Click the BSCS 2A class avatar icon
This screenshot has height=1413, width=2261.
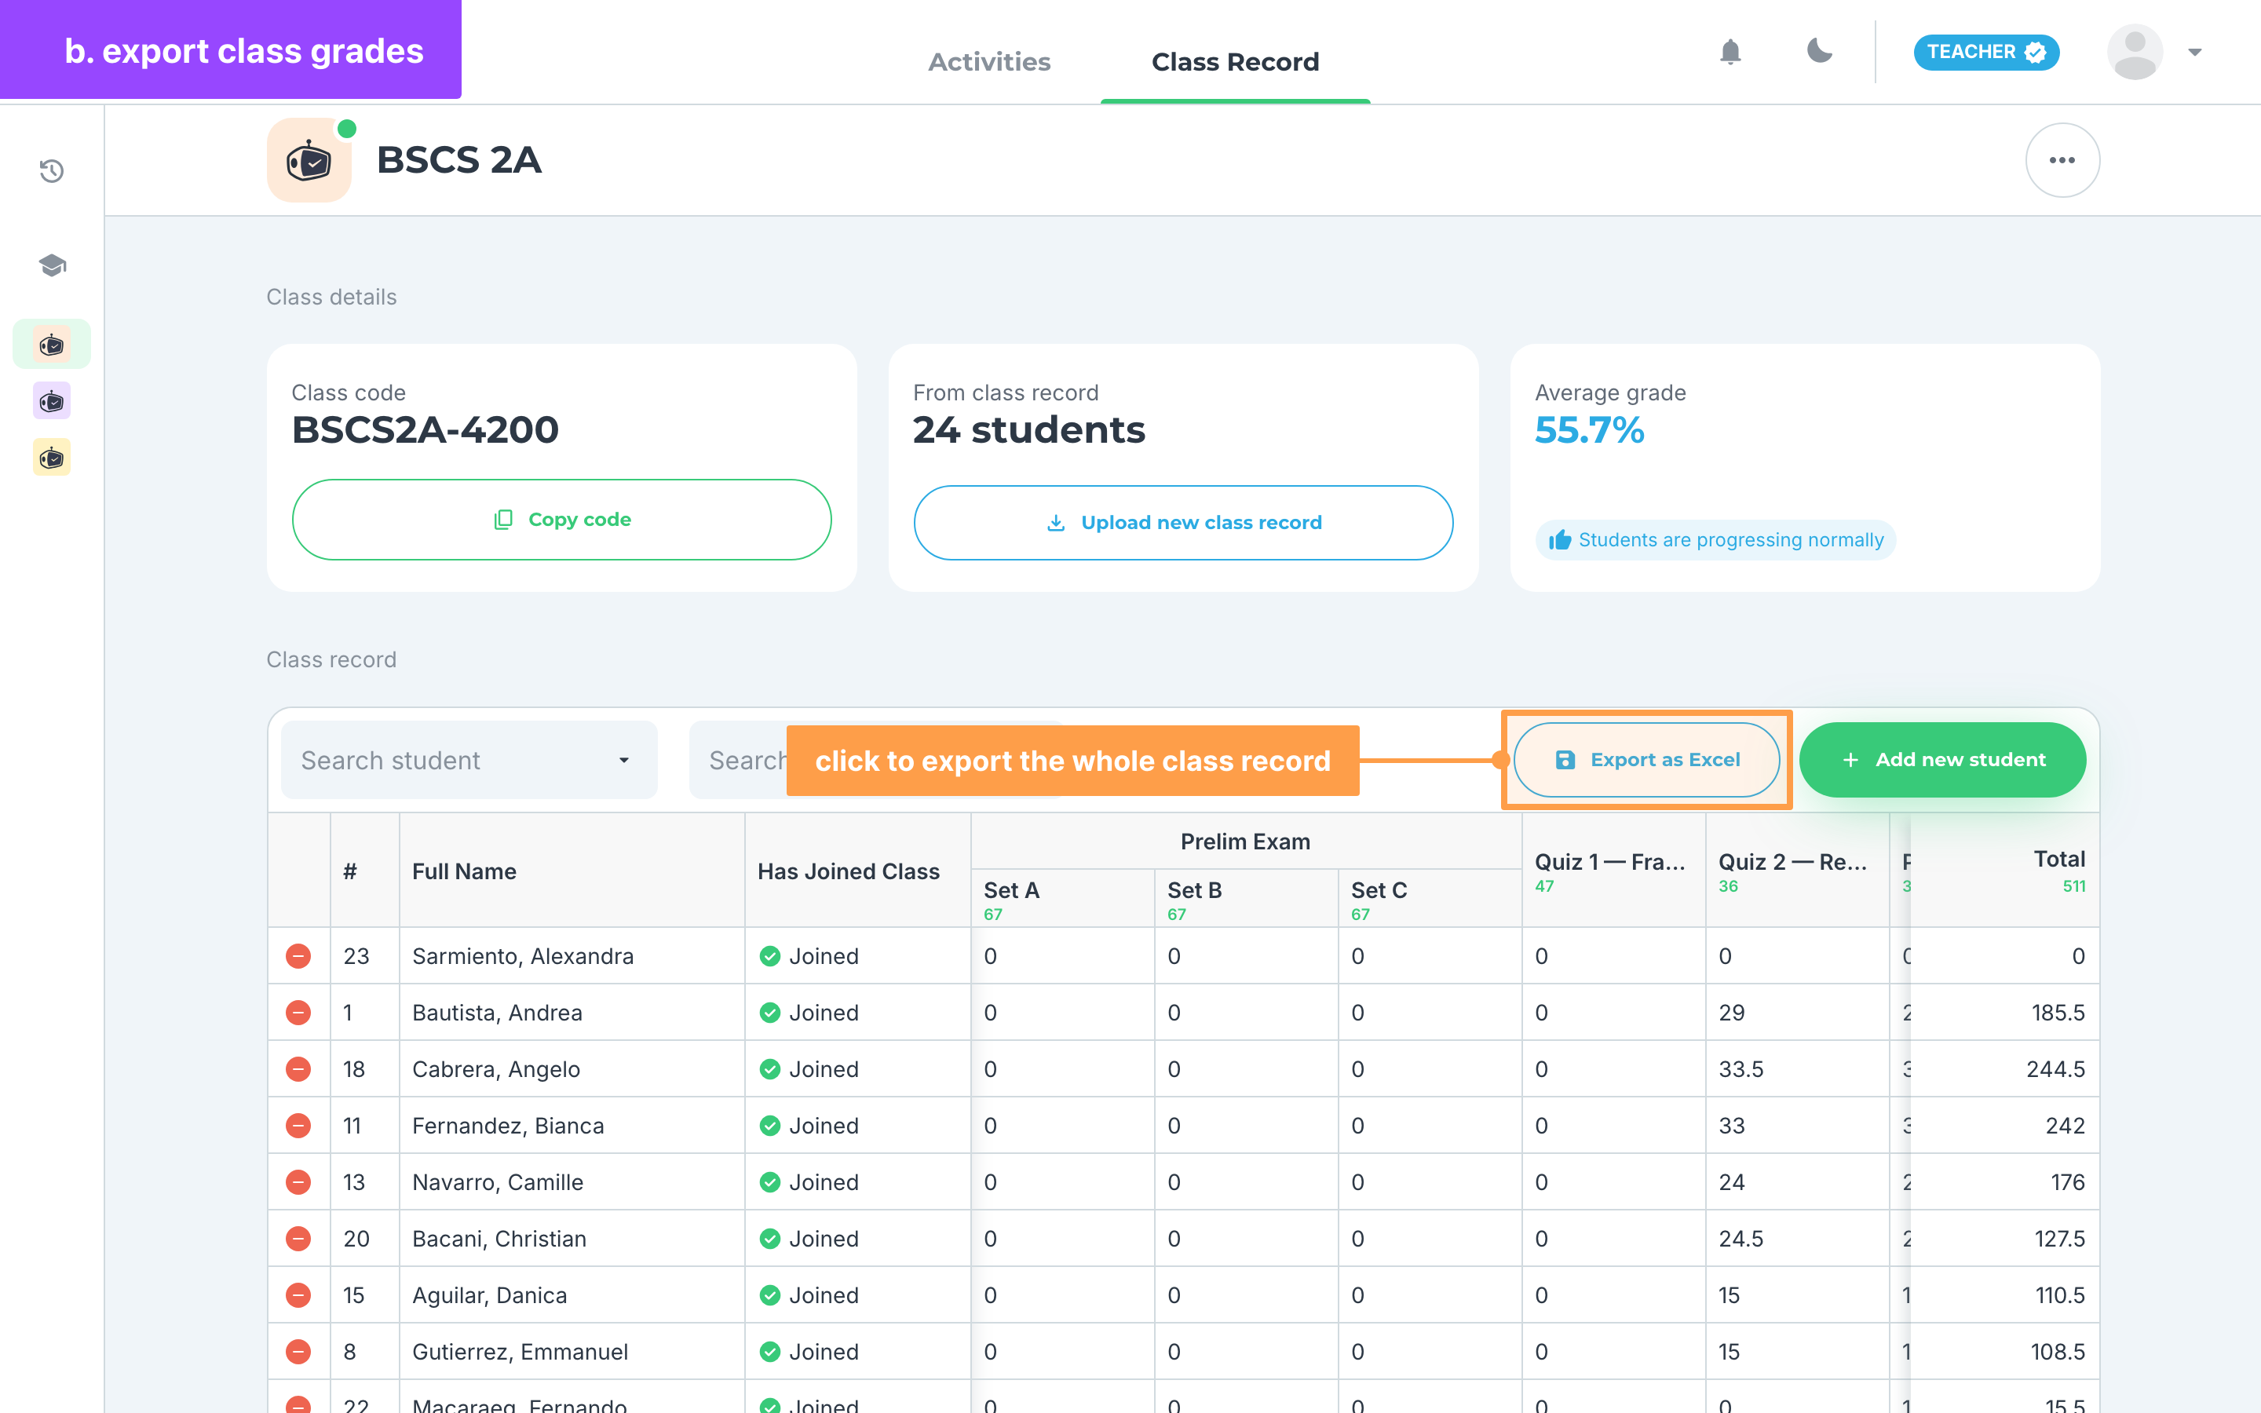point(309,160)
